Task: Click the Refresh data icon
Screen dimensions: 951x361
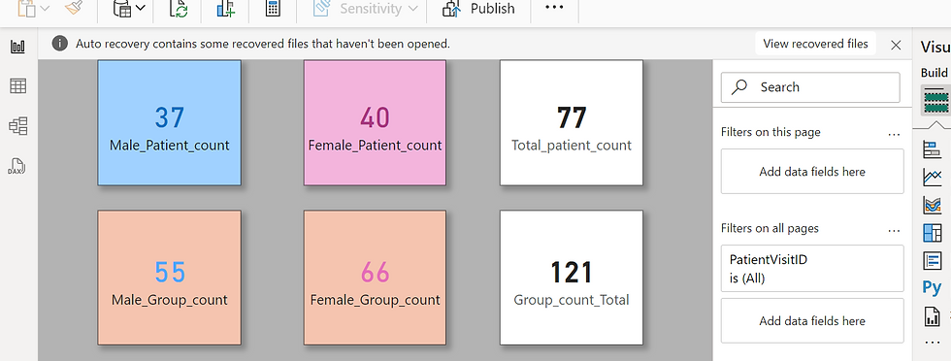Action: [x=179, y=9]
